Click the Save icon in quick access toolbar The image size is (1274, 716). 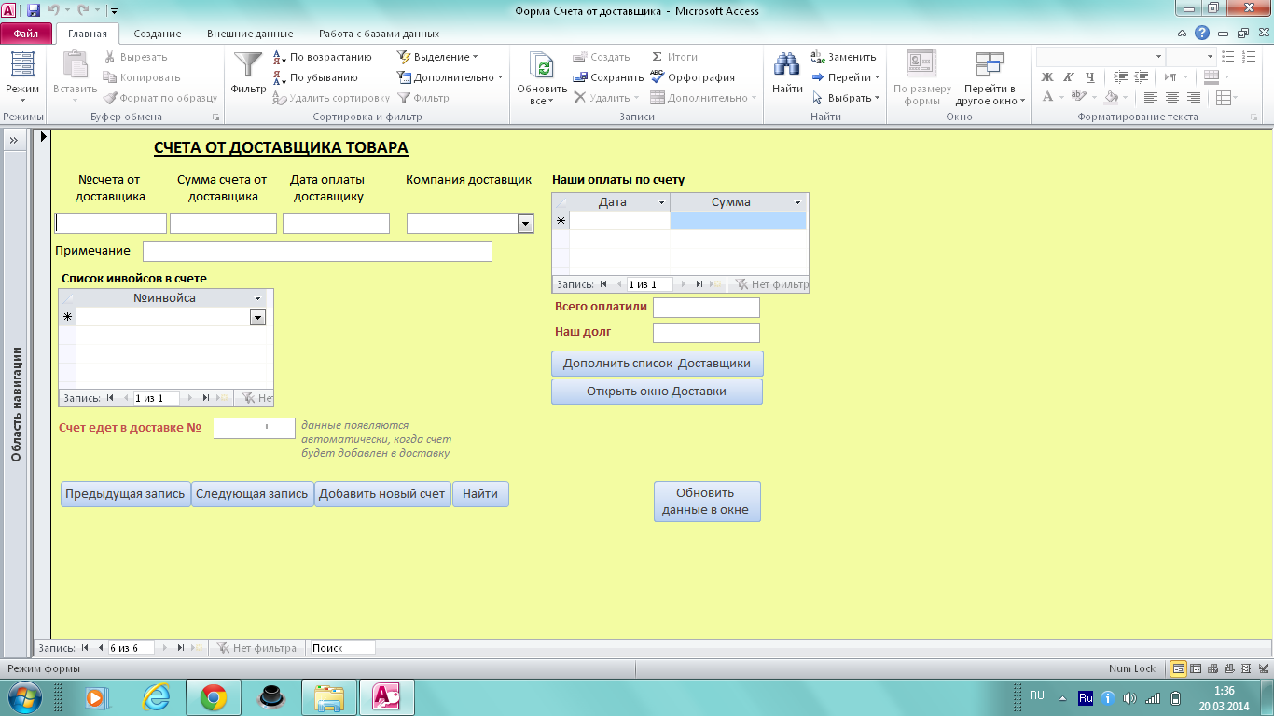point(34,10)
